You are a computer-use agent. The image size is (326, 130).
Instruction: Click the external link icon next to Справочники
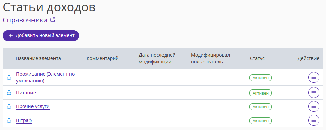(x=53, y=20)
